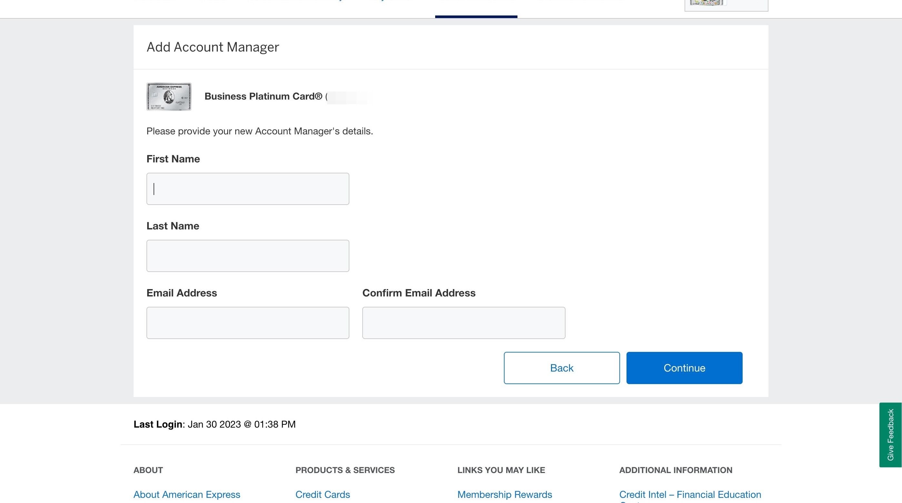The width and height of the screenshot is (902, 503).
Task: Open the Give Feedback side tab
Action: (890, 435)
